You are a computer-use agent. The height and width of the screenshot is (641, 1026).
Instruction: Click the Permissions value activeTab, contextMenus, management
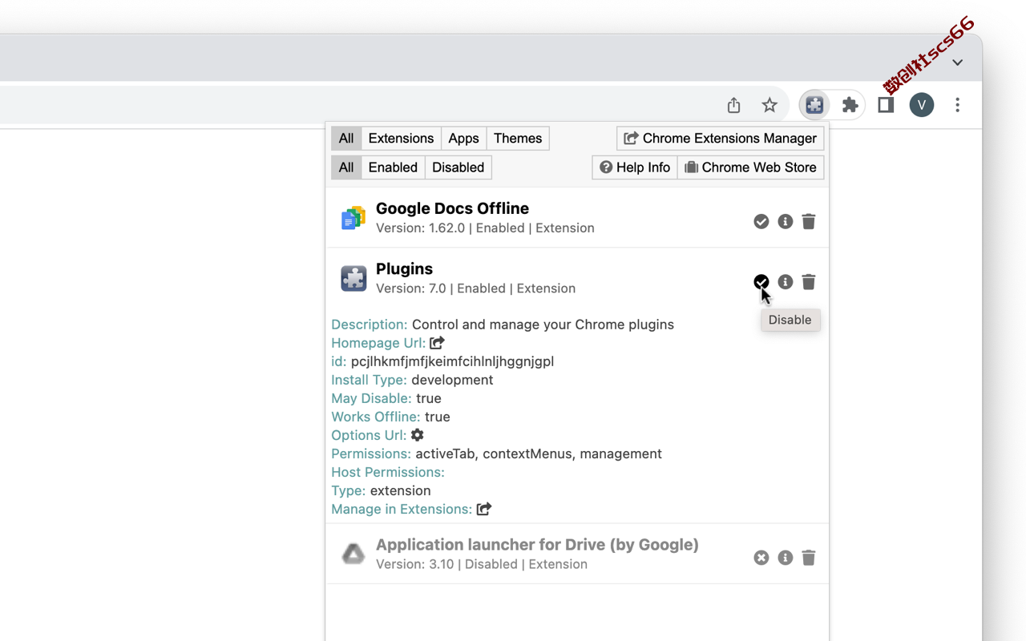pos(539,454)
